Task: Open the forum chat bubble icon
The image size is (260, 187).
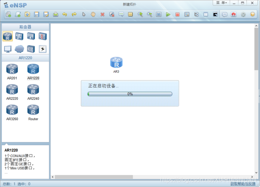Action: point(225,14)
